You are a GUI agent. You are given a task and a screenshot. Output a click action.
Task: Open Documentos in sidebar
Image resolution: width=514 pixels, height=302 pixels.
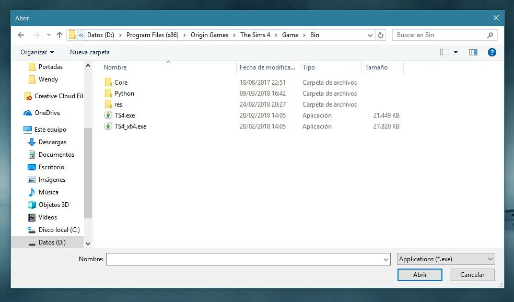[56, 155]
